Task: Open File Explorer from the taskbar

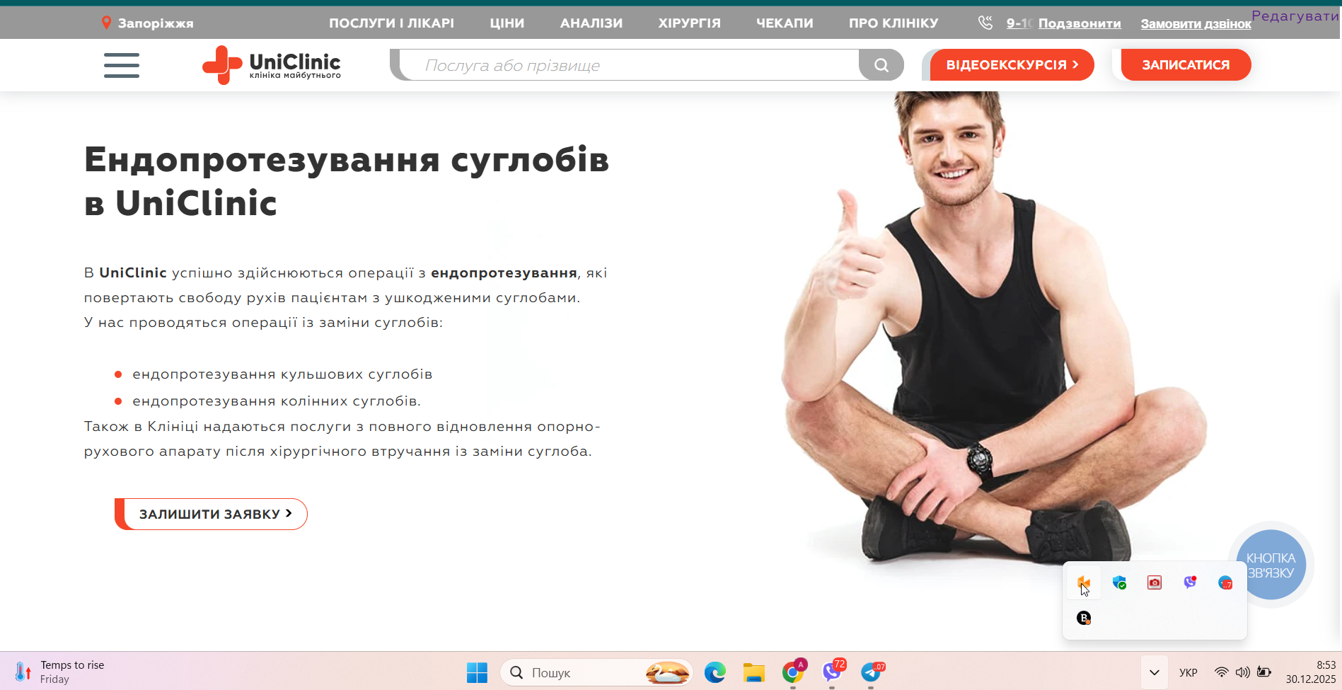Action: point(754,672)
